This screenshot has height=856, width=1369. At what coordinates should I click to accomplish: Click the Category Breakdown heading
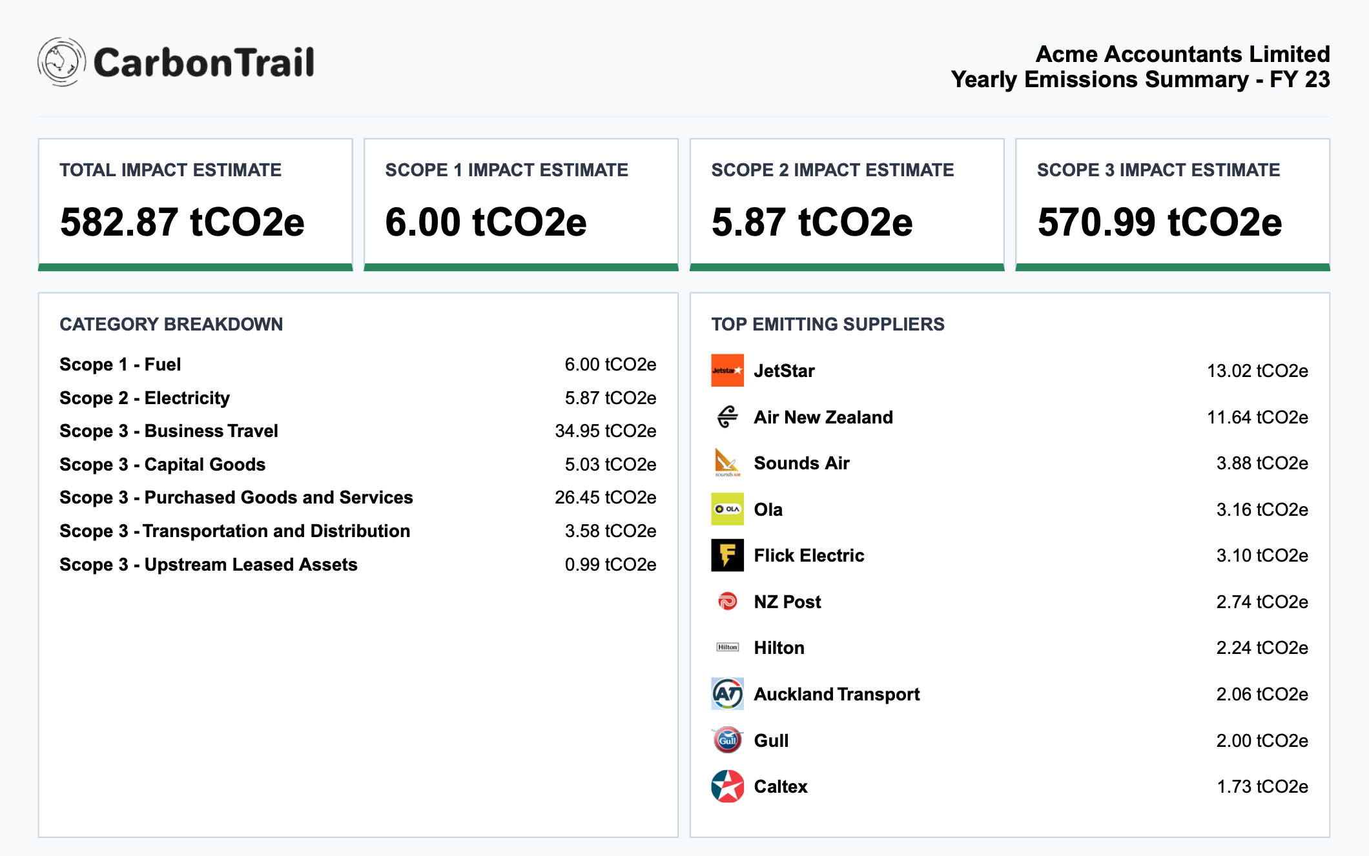[x=171, y=324]
